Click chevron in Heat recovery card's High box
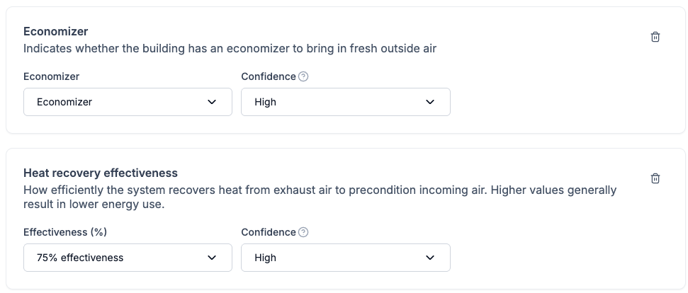 pos(430,258)
